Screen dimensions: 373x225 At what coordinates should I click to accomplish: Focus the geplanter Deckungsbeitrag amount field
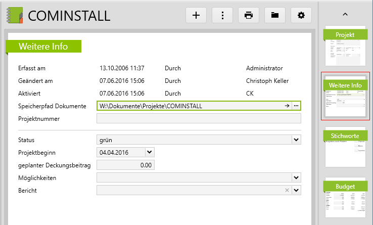pos(125,165)
